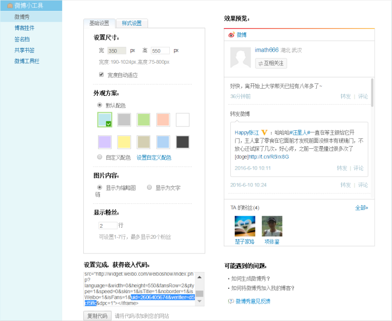Open the #汪星人# hashtag link
The width and height of the screenshot is (392, 321).
click(300, 132)
